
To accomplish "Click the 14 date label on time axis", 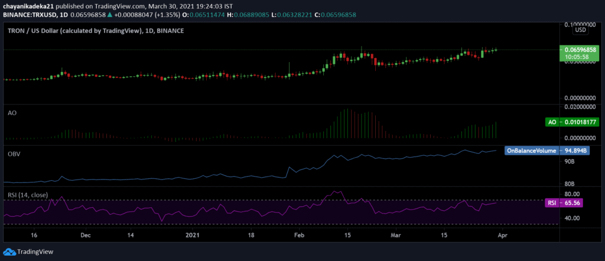I will point(131,235).
